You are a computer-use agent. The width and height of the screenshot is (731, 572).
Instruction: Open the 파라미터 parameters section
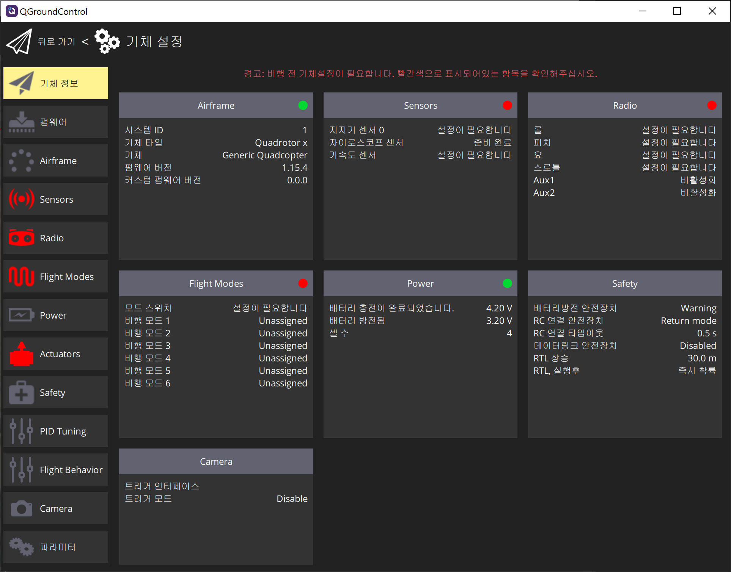(56, 547)
